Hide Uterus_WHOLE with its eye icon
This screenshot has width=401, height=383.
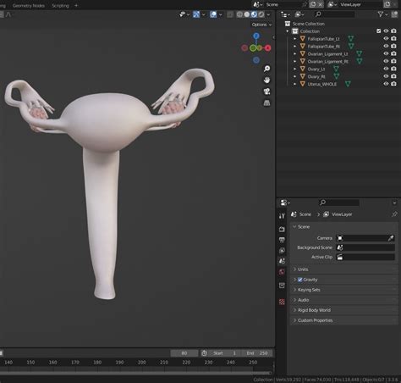[x=386, y=84]
